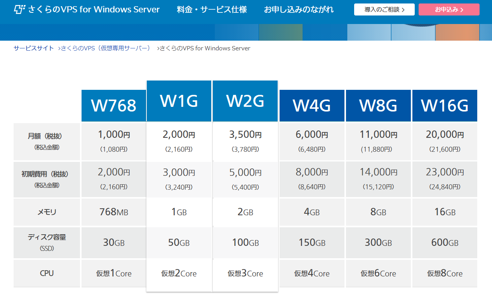Click the 14,000円 initial fee
The image size is (492, 302).
[378, 173]
